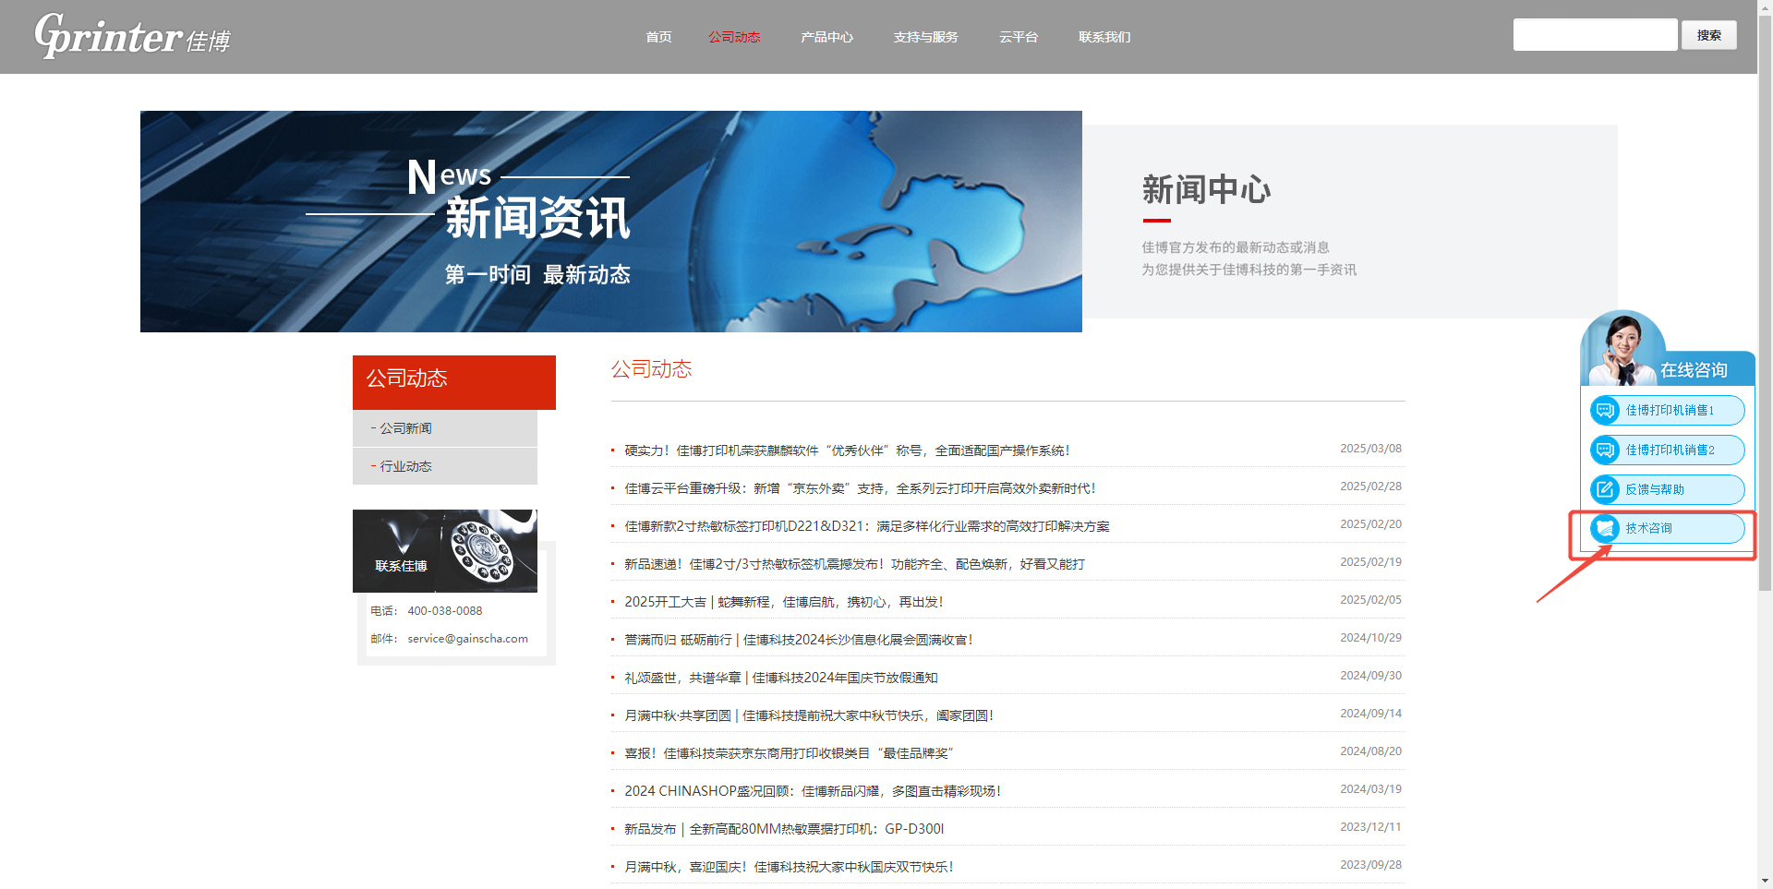This screenshot has height=889, width=1773.
Task: Click the Gprinter 佳博 logo
Action: click(132, 36)
